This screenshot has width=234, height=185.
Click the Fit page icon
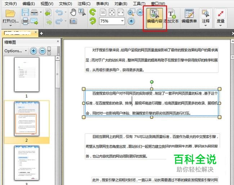(x=112, y=12)
